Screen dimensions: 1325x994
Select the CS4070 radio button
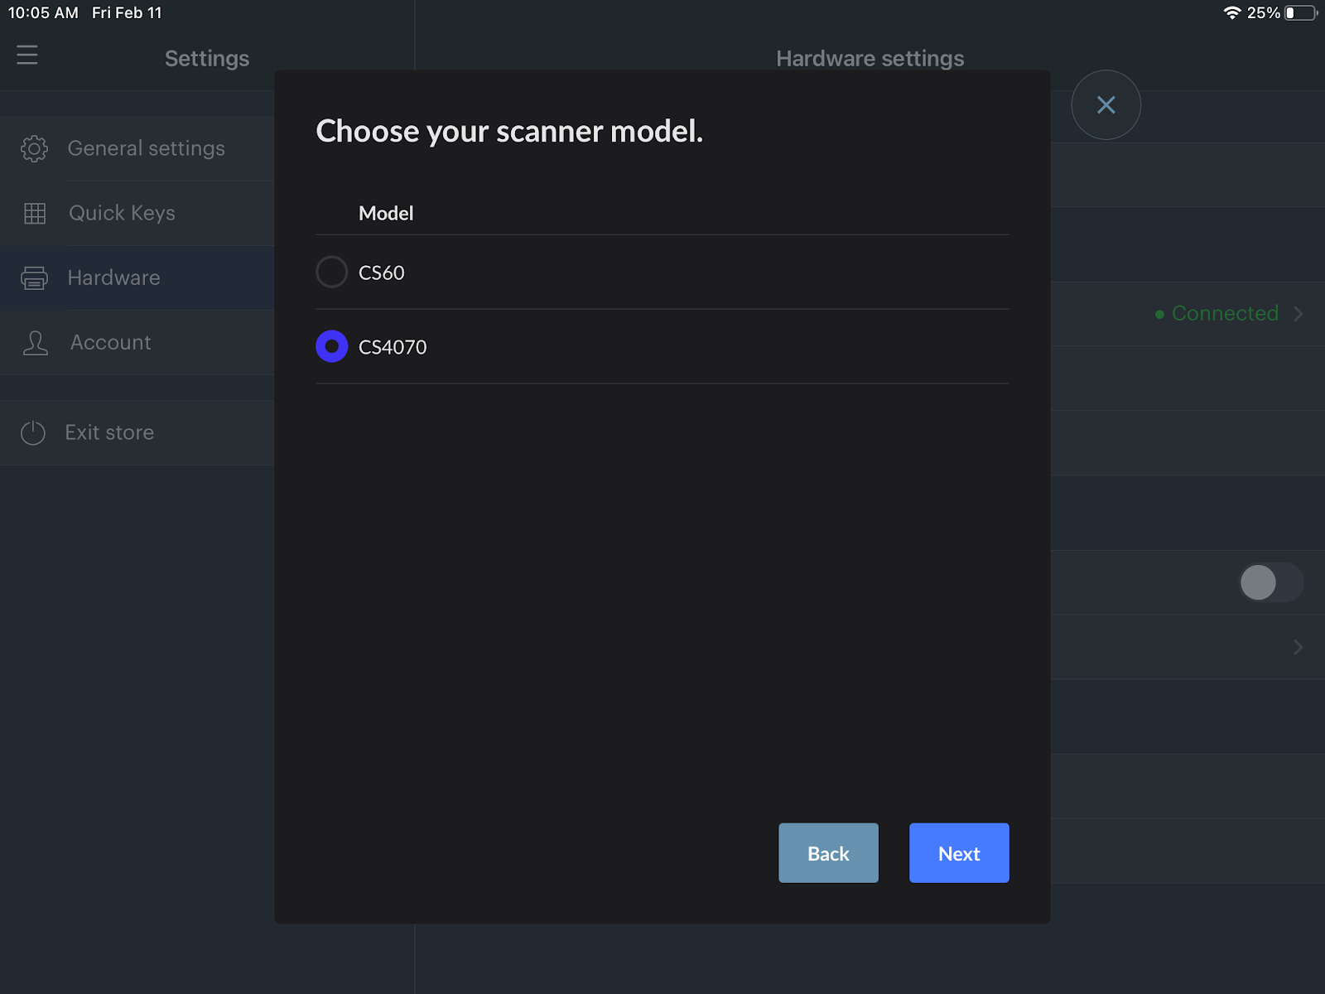[332, 346]
